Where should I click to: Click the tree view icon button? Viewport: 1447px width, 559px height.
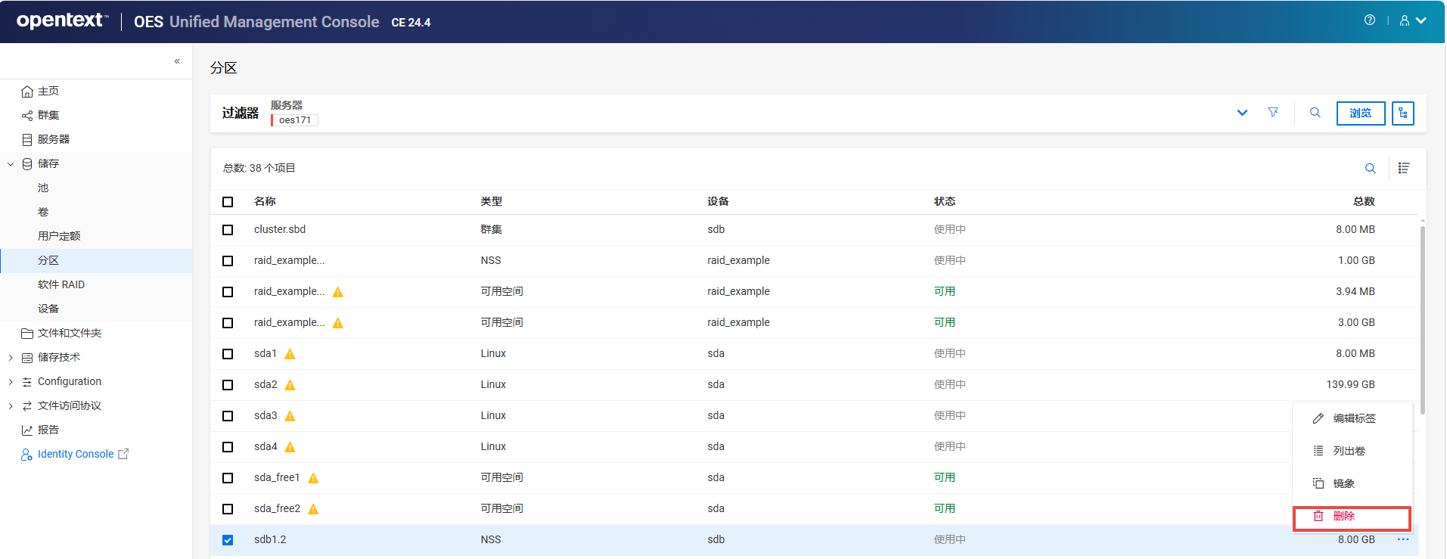click(x=1402, y=113)
